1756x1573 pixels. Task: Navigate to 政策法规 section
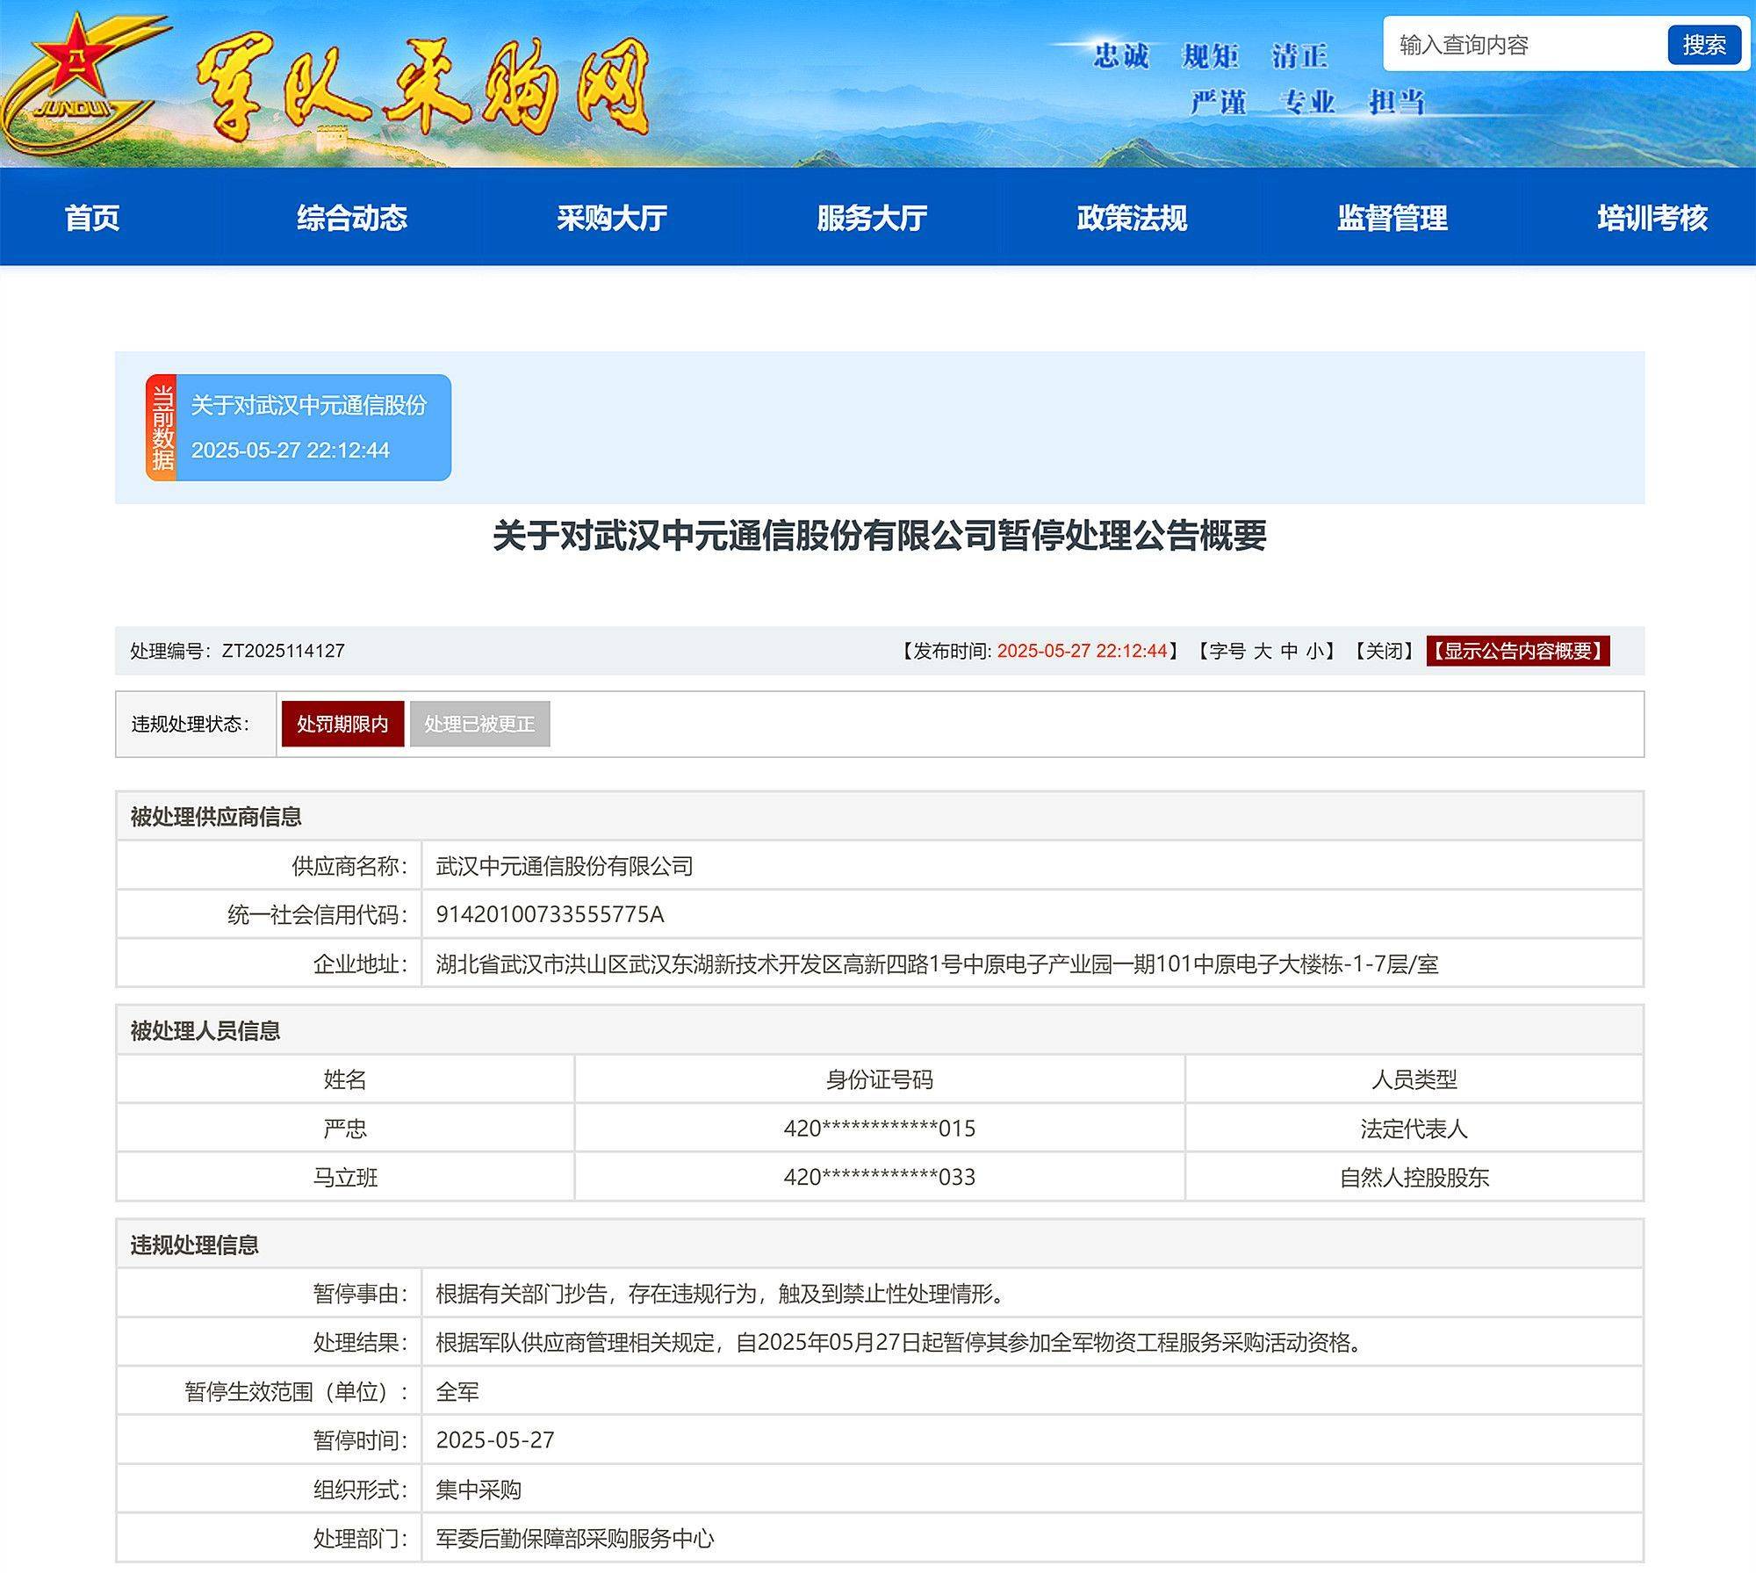pyautogui.click(x=1132, y=218)
